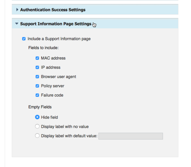Toggle the IP address checkbox
This screenshot has height=167, width=191.
[x=37, y=67]
